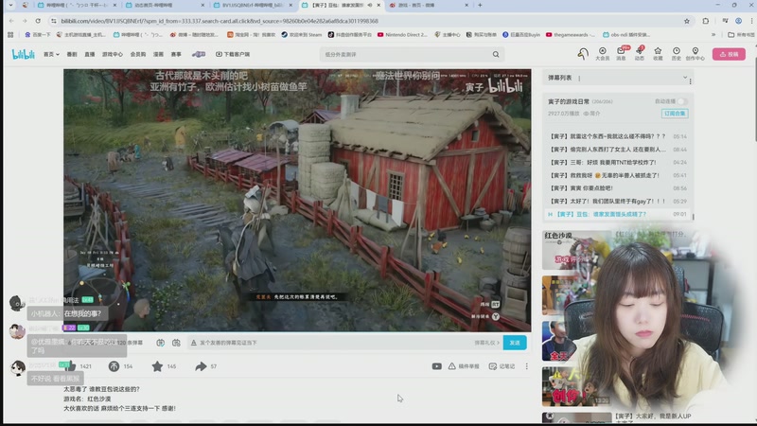The height and width of the screenshot is (426, 757).
Task: Open user avatar in bilibili header
Action: click(583, 53)
